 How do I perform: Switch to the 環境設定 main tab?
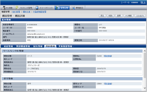(x=78, y=8)
